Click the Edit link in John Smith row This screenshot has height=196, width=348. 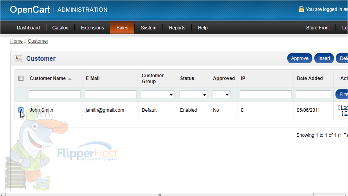[346, 113]
